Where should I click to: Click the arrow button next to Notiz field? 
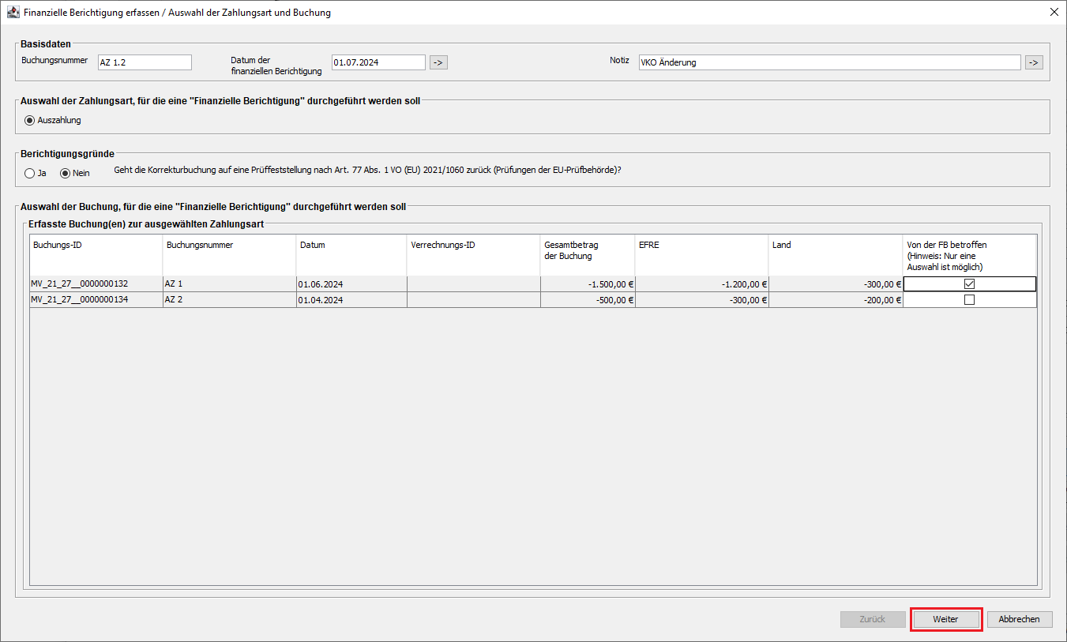tap(1033, 62)
